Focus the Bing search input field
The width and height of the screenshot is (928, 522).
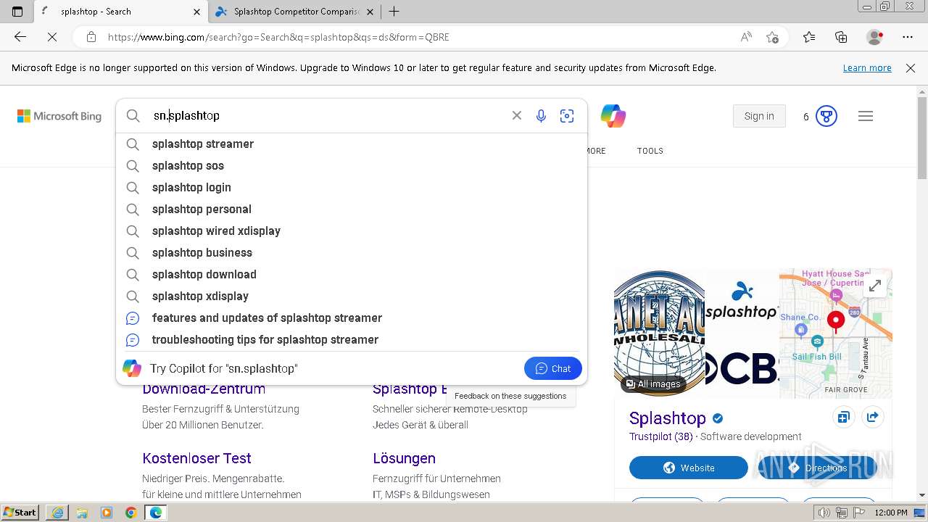326,116
